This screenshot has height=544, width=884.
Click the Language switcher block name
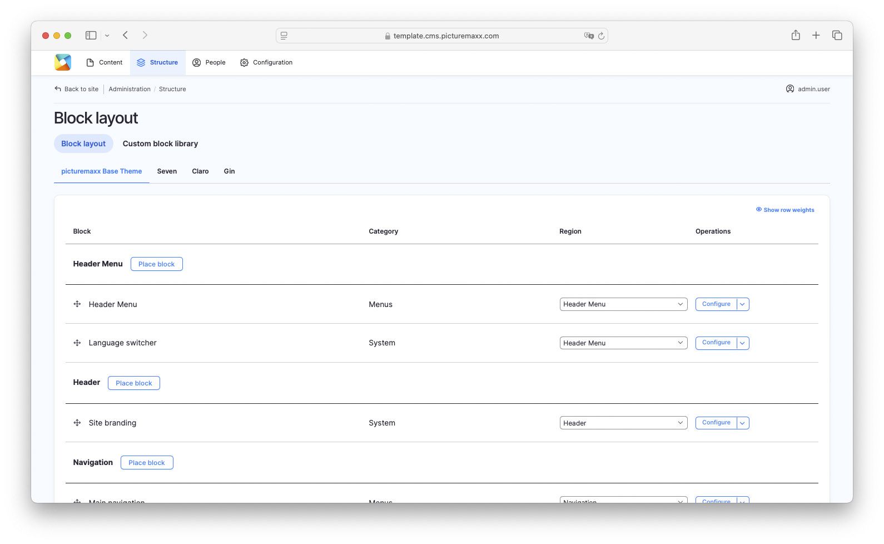[x=122, y=343]
